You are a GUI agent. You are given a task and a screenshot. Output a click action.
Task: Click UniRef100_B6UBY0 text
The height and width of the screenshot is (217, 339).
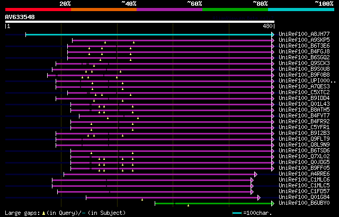tap(304, 203)
